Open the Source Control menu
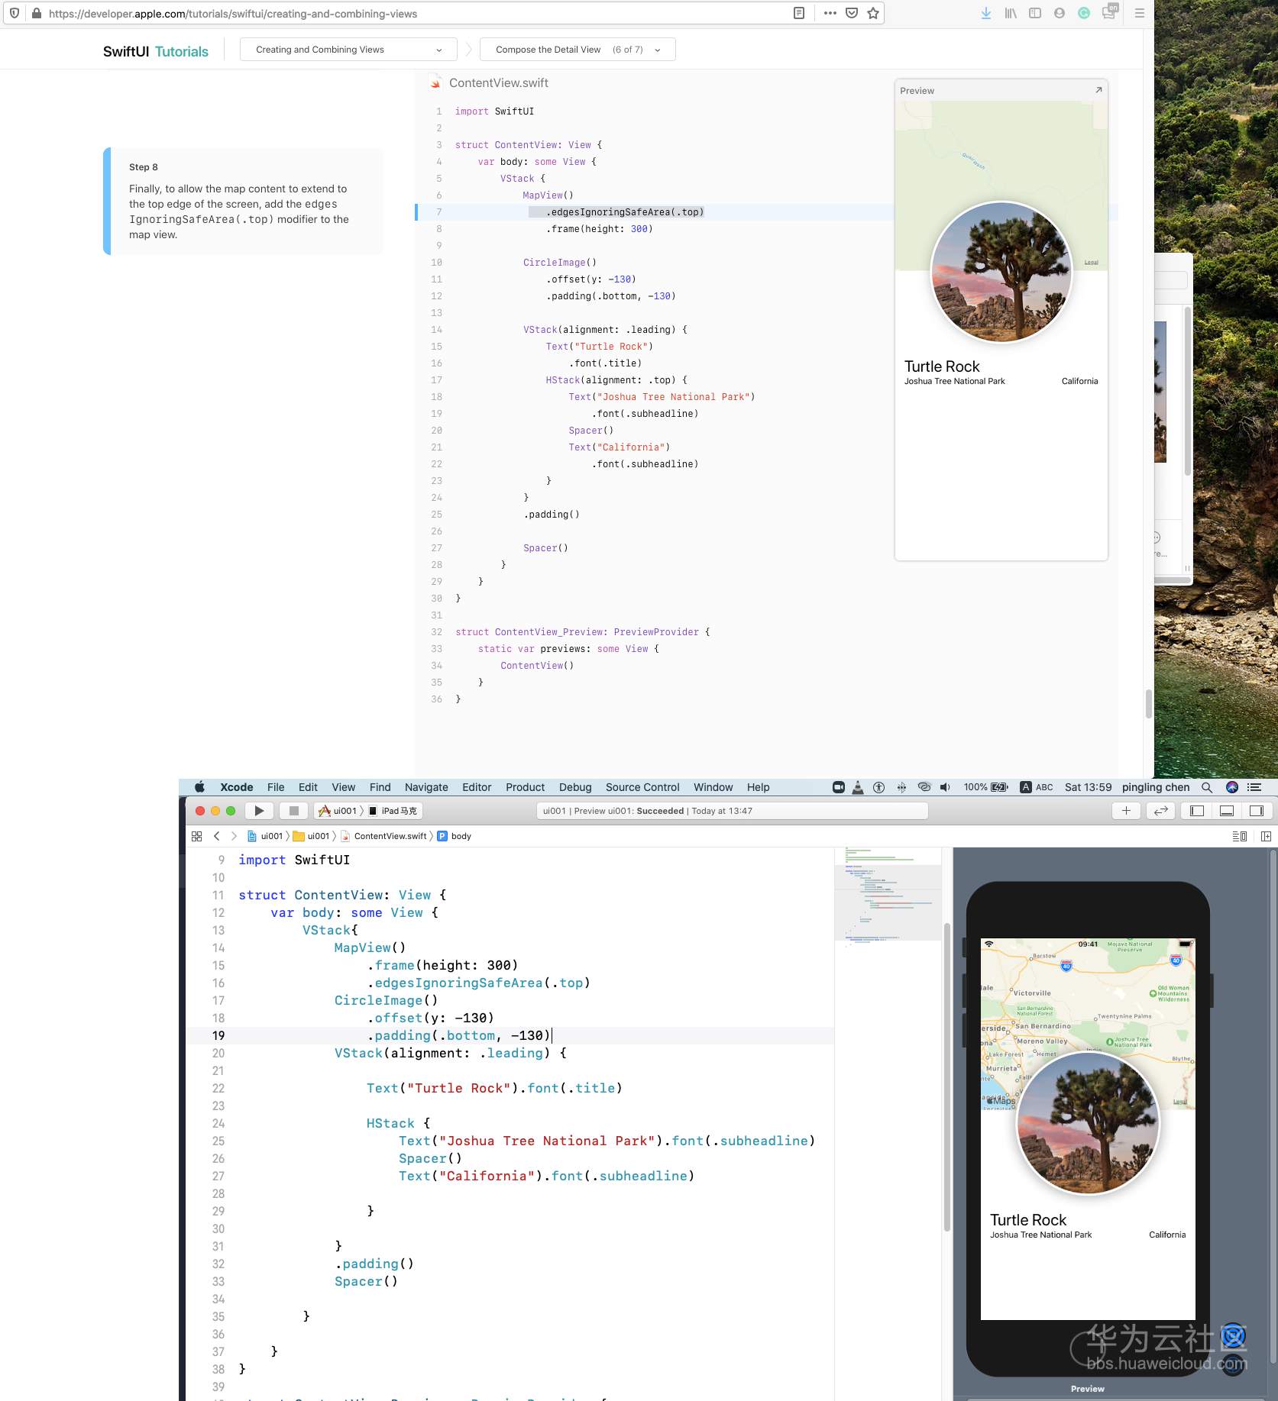This screenshot has width=1278, height=1401. (642, 787)
